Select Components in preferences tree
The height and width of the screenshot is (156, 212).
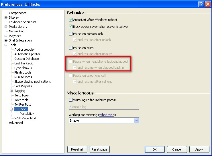17,13
